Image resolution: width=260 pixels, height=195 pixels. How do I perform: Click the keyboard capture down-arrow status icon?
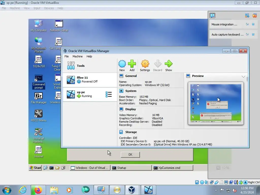(246, 182)
